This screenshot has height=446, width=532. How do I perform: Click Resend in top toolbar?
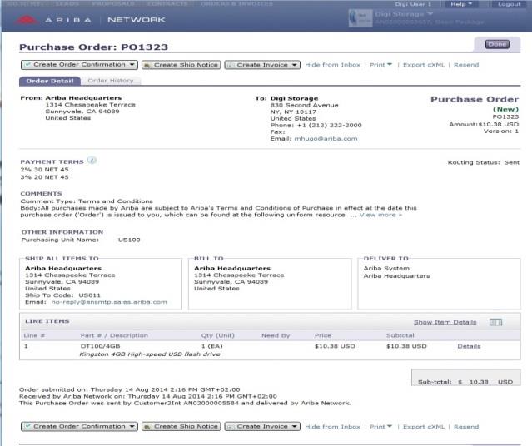click(466, 65)
